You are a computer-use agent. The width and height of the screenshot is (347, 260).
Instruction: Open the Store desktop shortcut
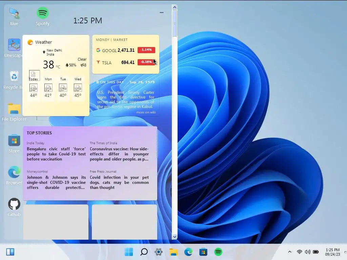14,144
